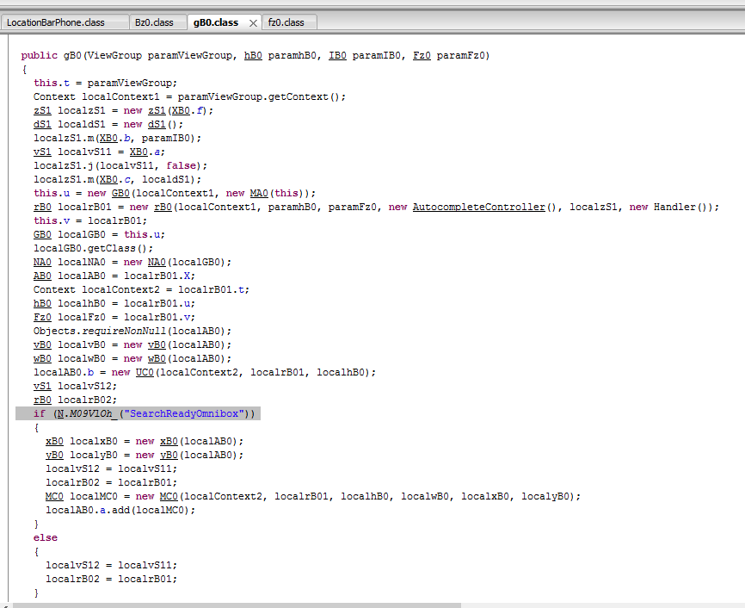Open the yB0 constructor link after new
This screenshot has height=608, width=745.
tap(169, 455)
